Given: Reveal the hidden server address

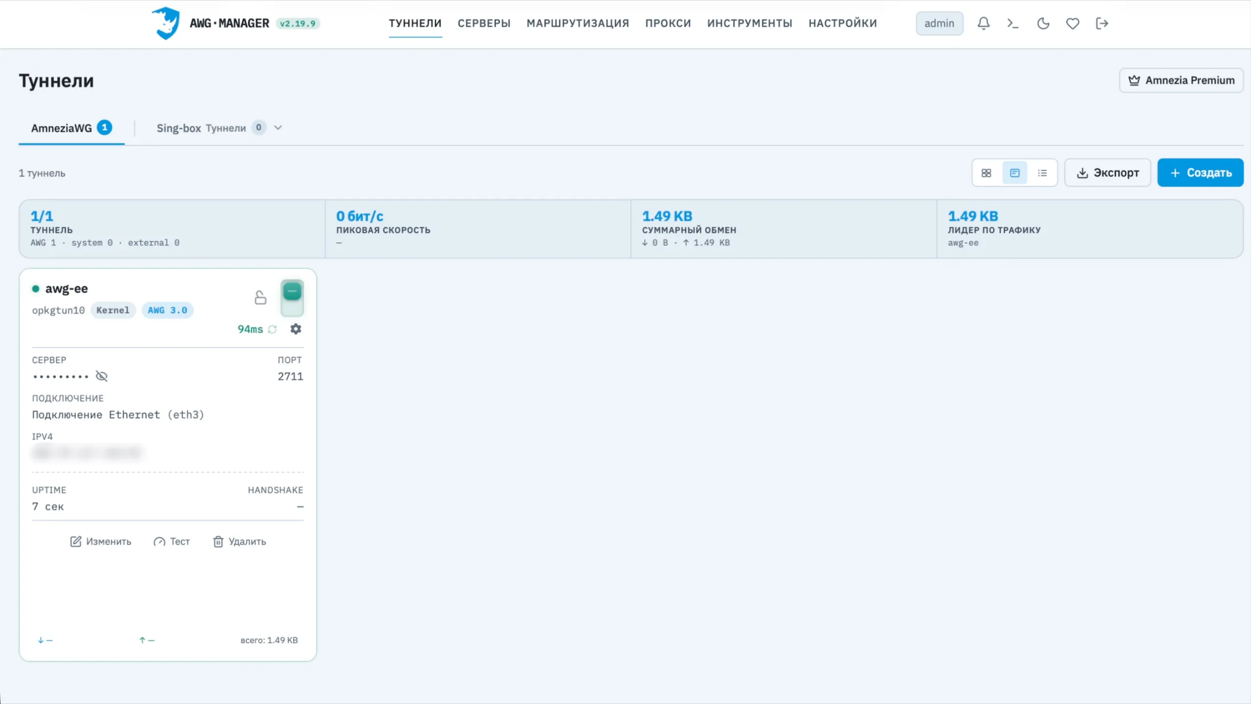Looking at the screenshot, I should pos(101,376).
